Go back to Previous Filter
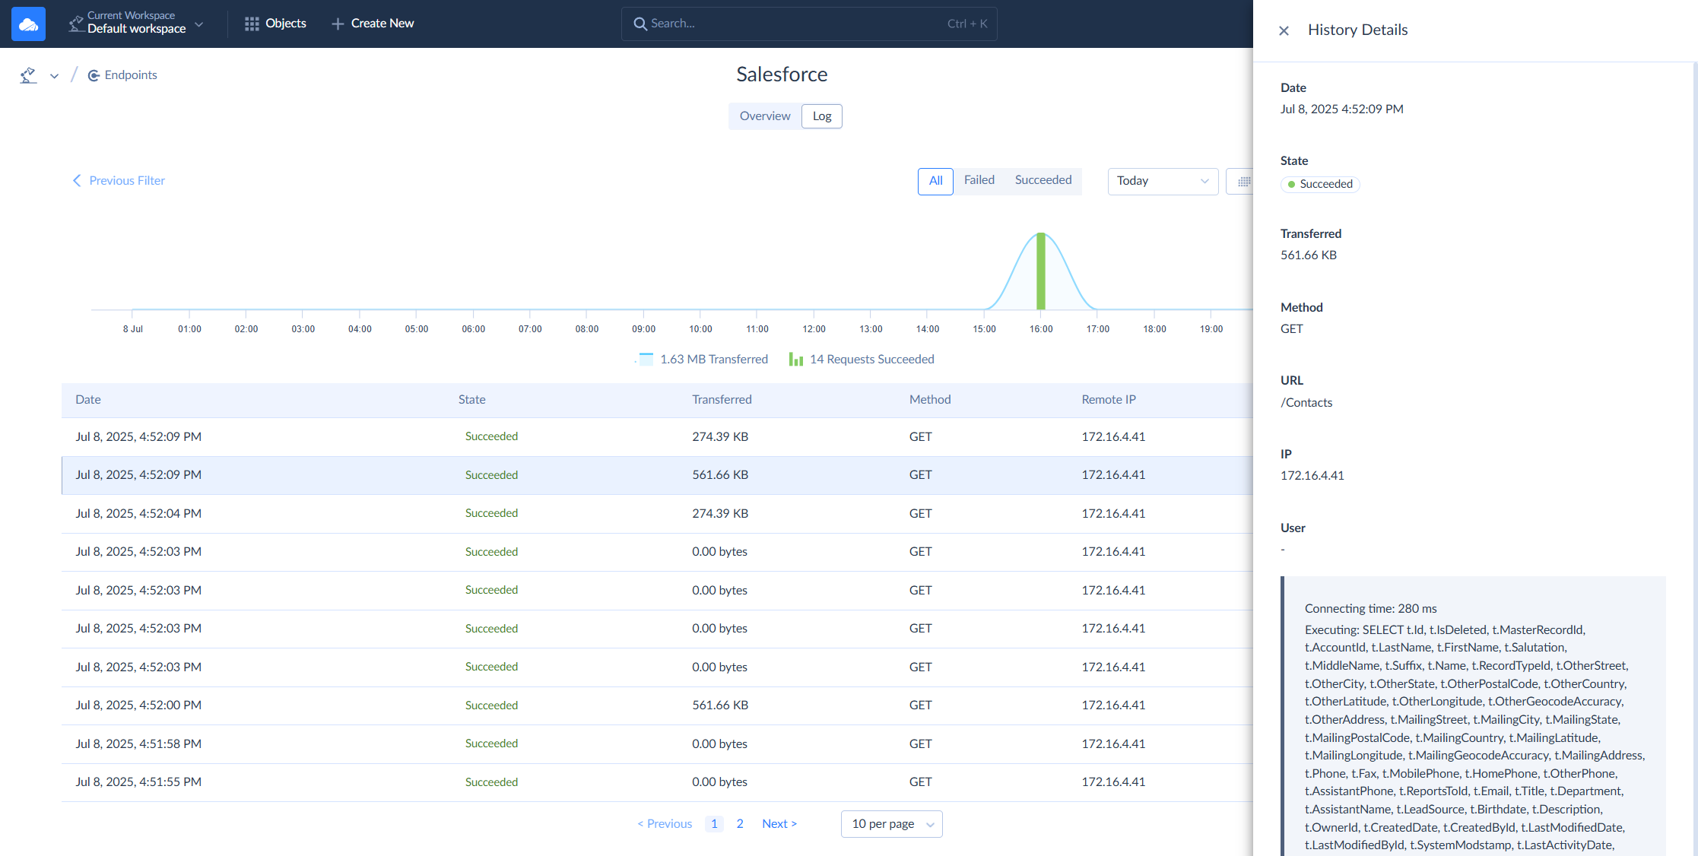The image size is (1698, 856). pos(119,180)
